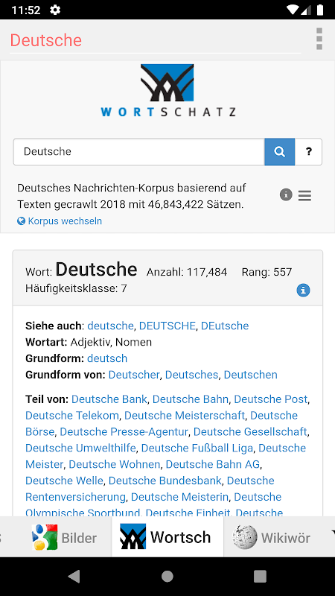Show corpus info via the gray info icon

tap(286, 195)
